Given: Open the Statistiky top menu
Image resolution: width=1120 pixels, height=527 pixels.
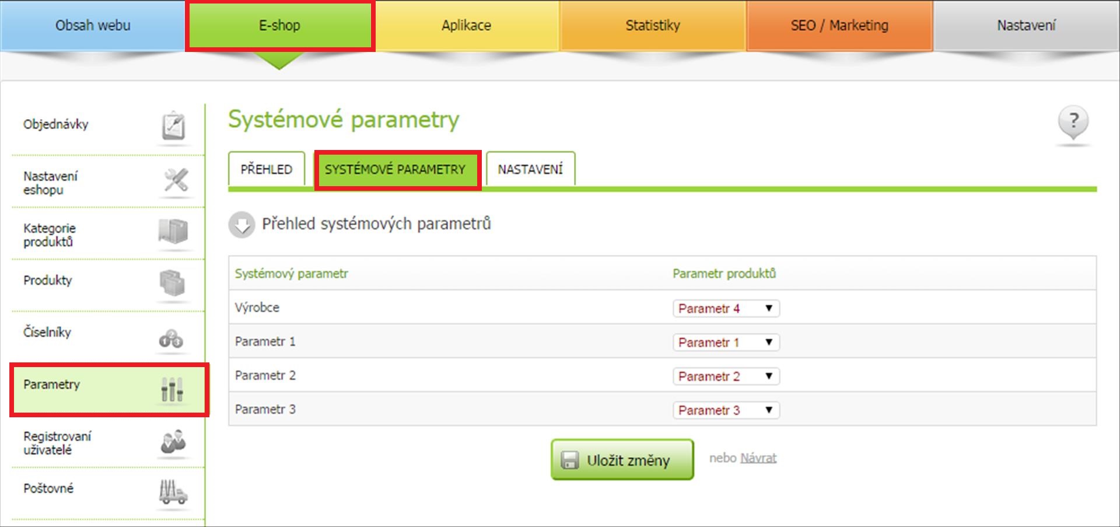Looking at the screenshot, I should pos(653,26).
